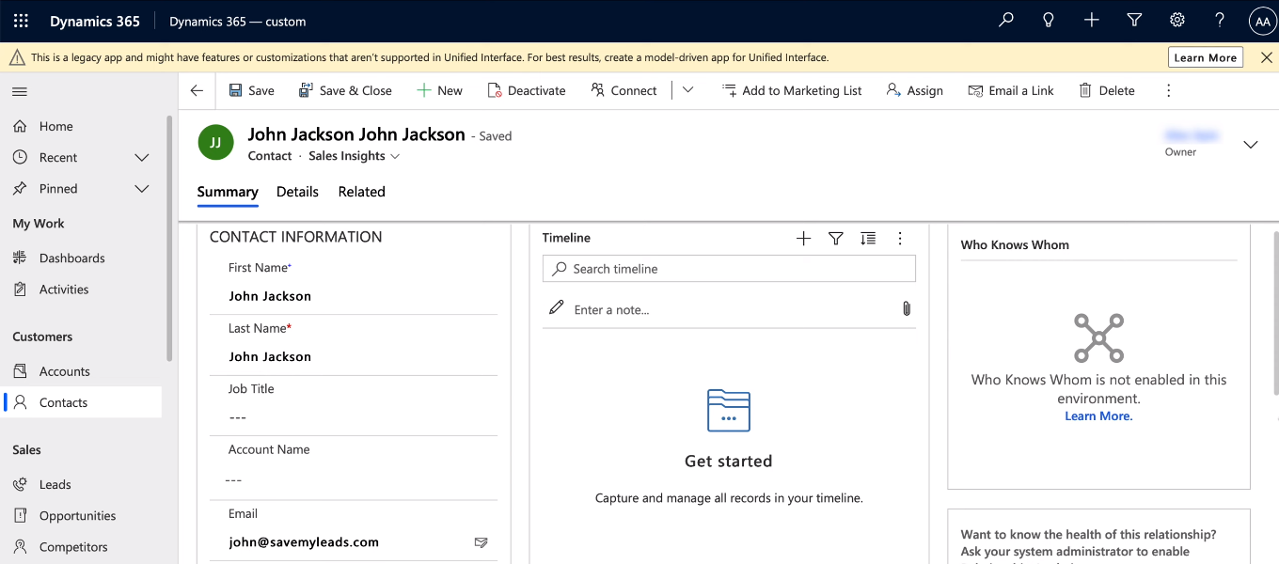Open the help question mark

tap(1220, 20)
